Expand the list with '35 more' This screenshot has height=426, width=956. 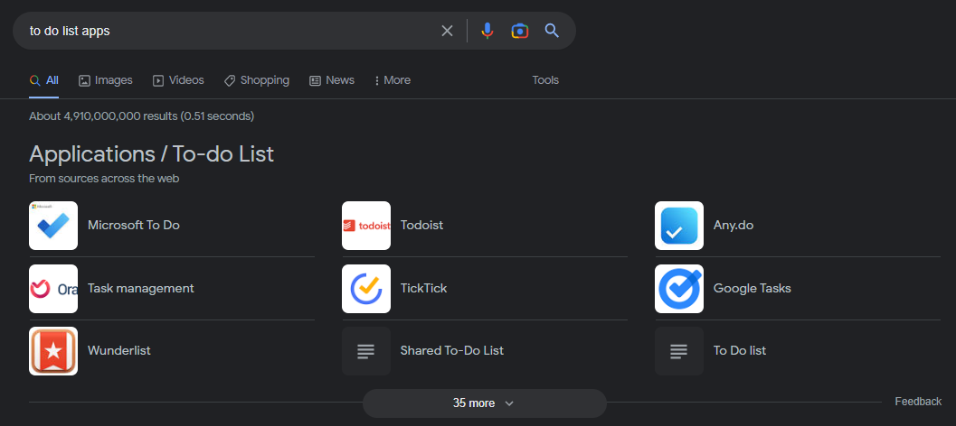484,403
